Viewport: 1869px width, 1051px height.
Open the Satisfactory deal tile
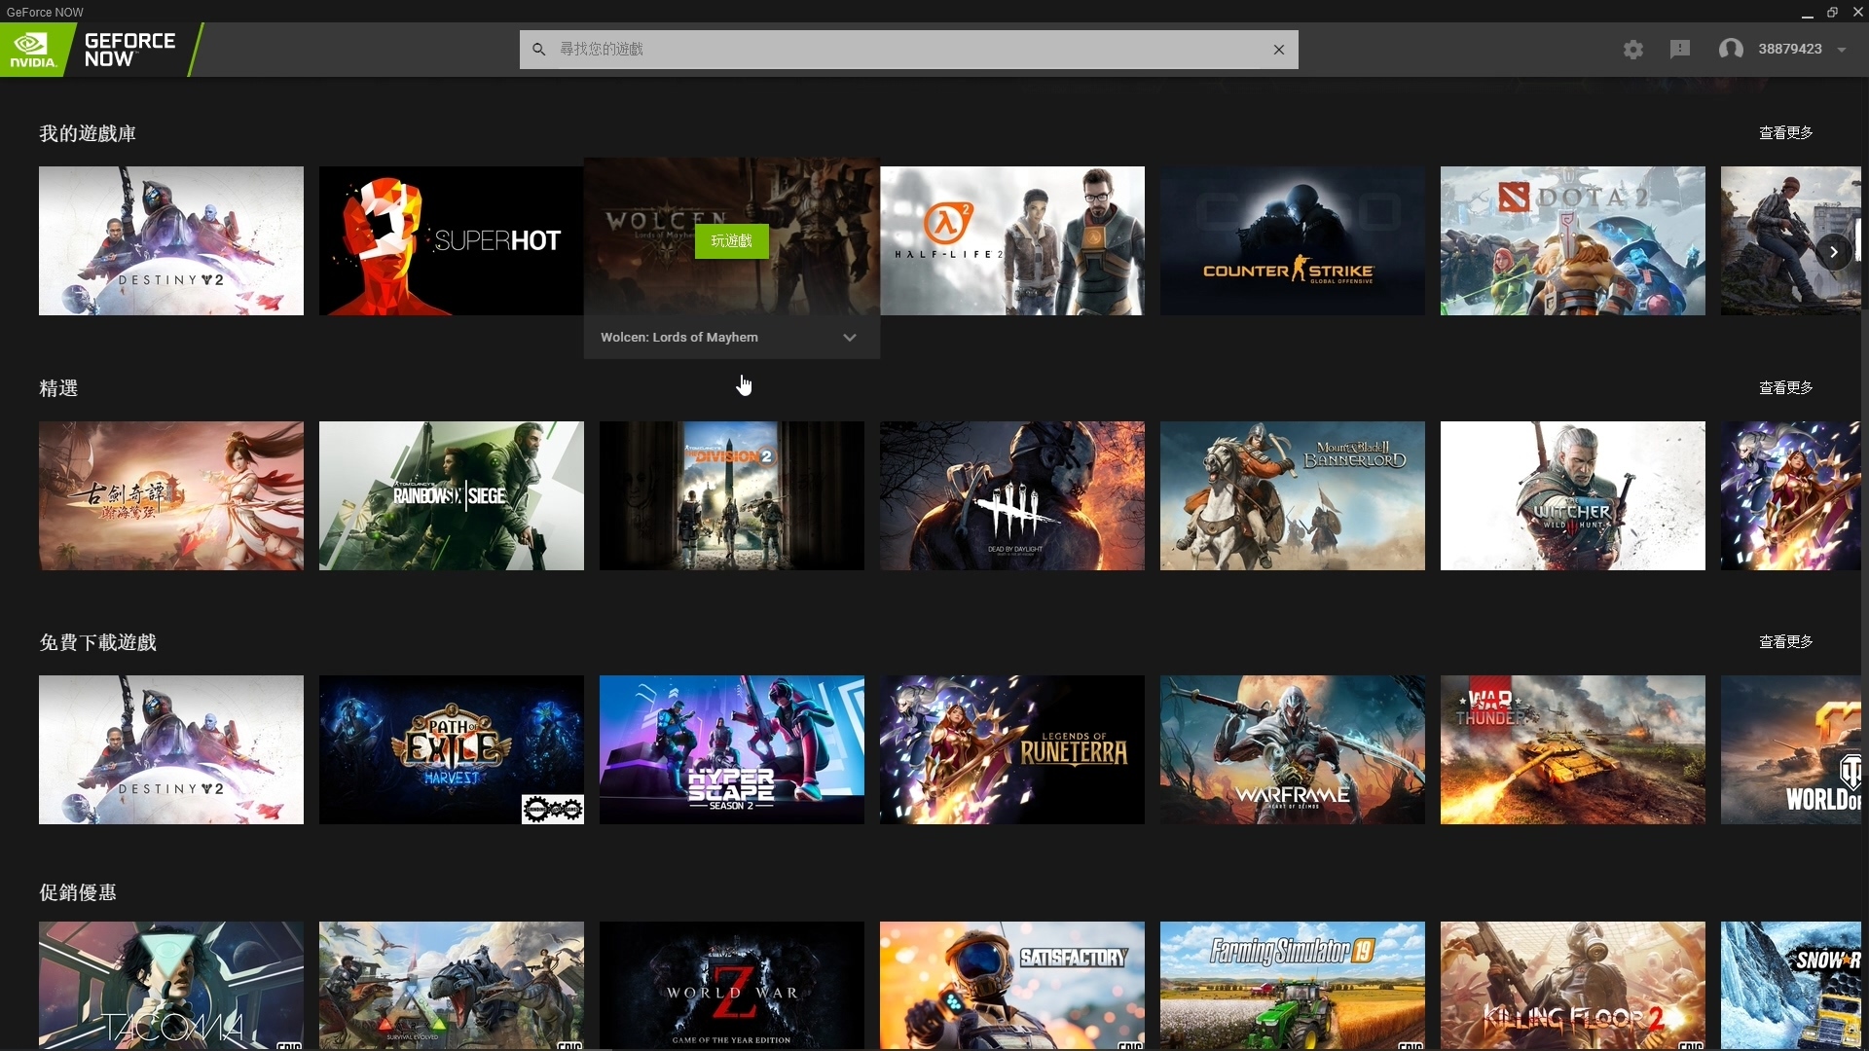(1012, 986)
